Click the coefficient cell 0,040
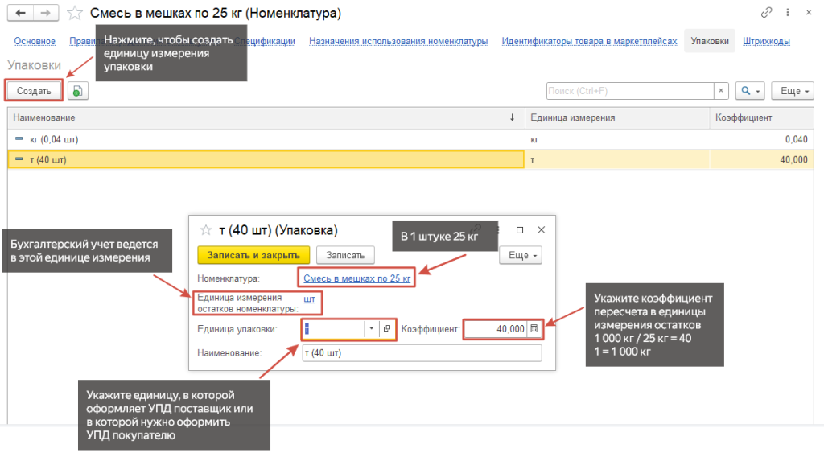 [761, 139]
